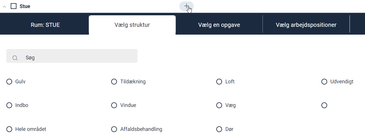The image size is (365, 139).
Task: Select the Loft radio button
Action: 219,82
